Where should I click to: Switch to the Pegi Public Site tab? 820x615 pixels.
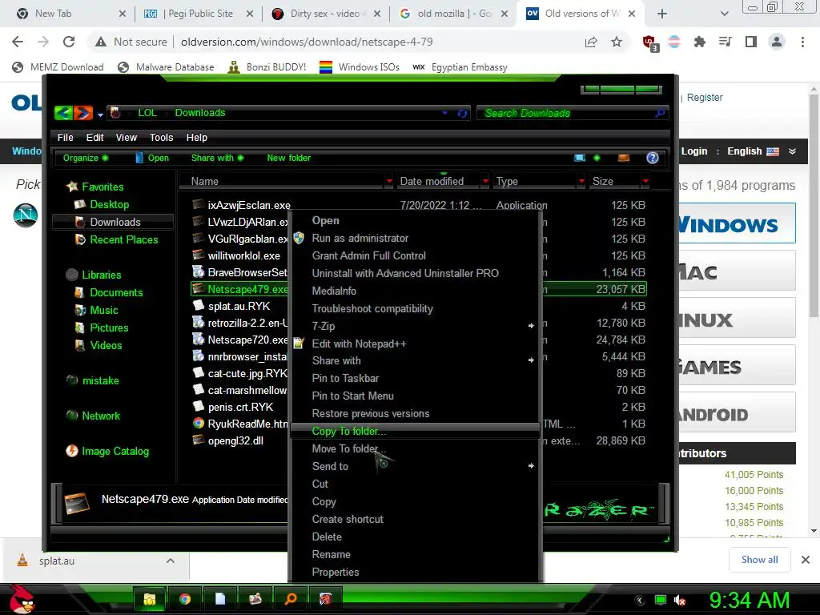[197, 14]
